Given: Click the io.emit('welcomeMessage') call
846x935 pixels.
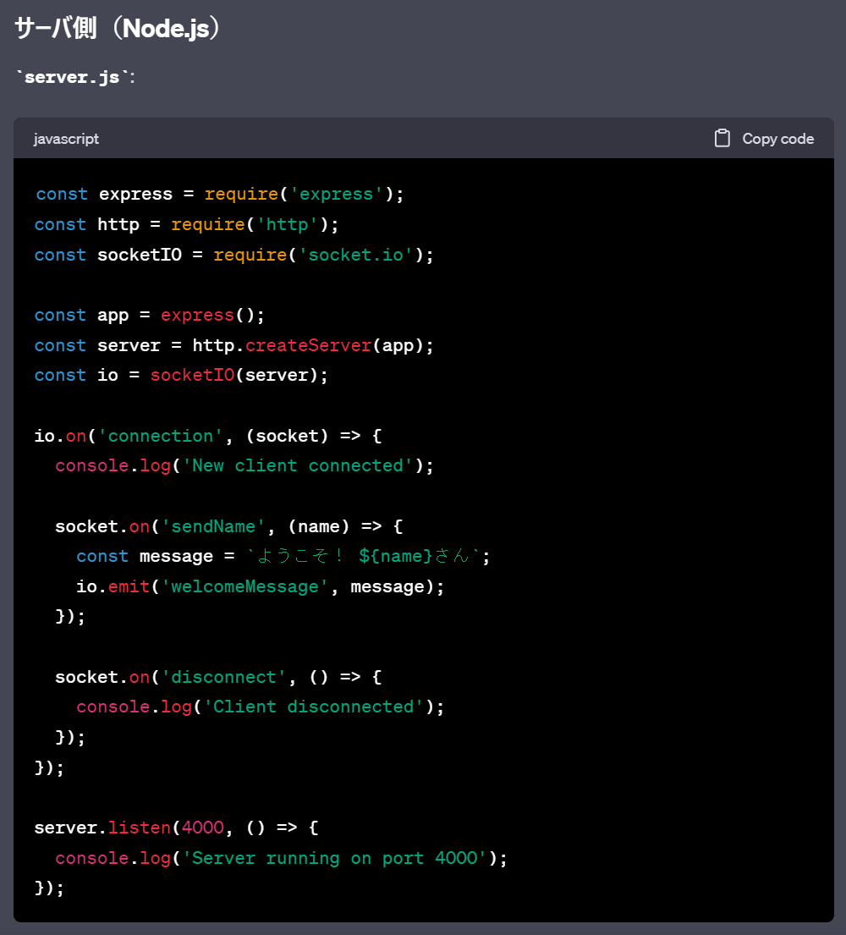Looking at the screenshot, I should pos(244,586).
